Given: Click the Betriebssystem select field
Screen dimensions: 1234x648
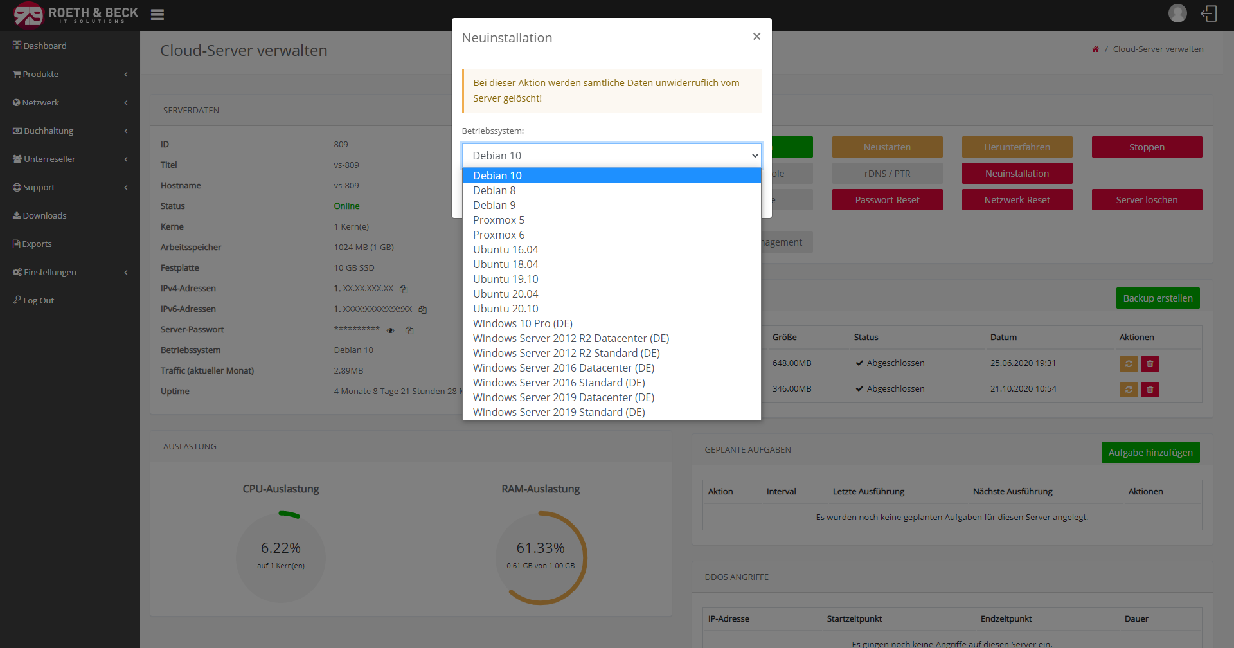Looking at the screenshot, I should (611, 156).
